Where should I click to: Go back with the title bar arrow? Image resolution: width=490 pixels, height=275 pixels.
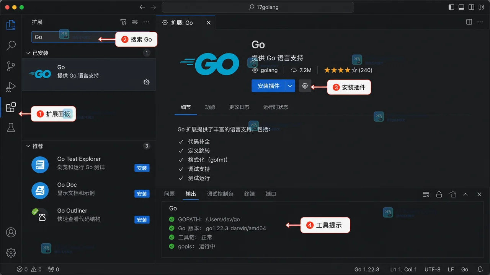(x=142, y=7)
